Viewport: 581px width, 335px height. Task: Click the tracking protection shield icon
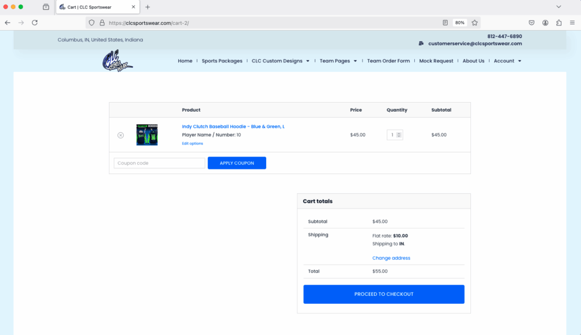pos(91,23)
